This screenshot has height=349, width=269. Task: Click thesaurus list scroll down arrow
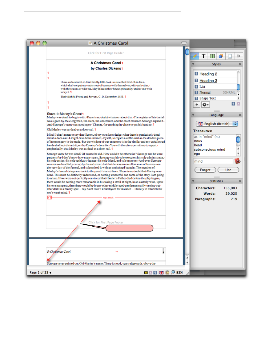pos(238,153)
